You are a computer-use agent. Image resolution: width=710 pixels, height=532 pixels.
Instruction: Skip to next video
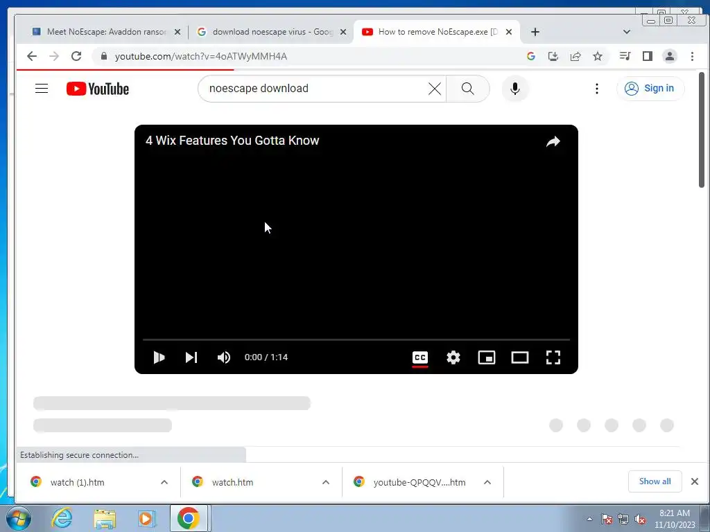pyautogui.click(x=191, y=357)
